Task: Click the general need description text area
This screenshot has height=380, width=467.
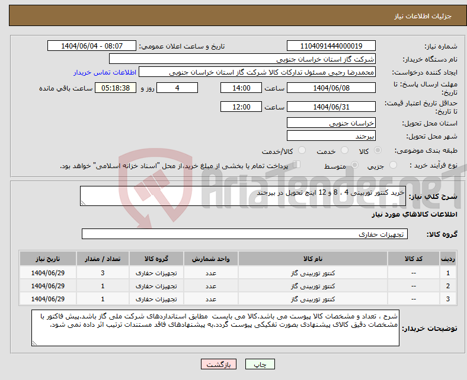Action: tap(234, 197)
